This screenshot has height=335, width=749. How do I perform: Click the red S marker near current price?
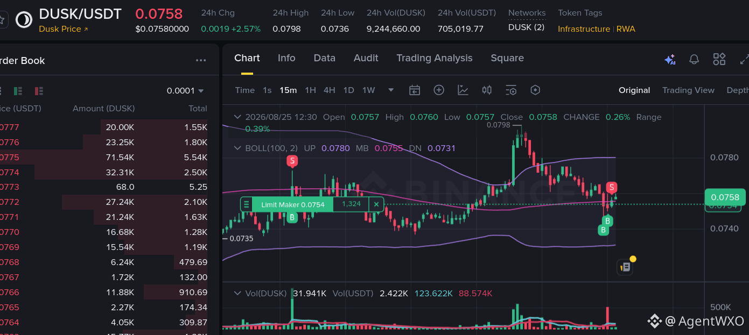point(612,188)
